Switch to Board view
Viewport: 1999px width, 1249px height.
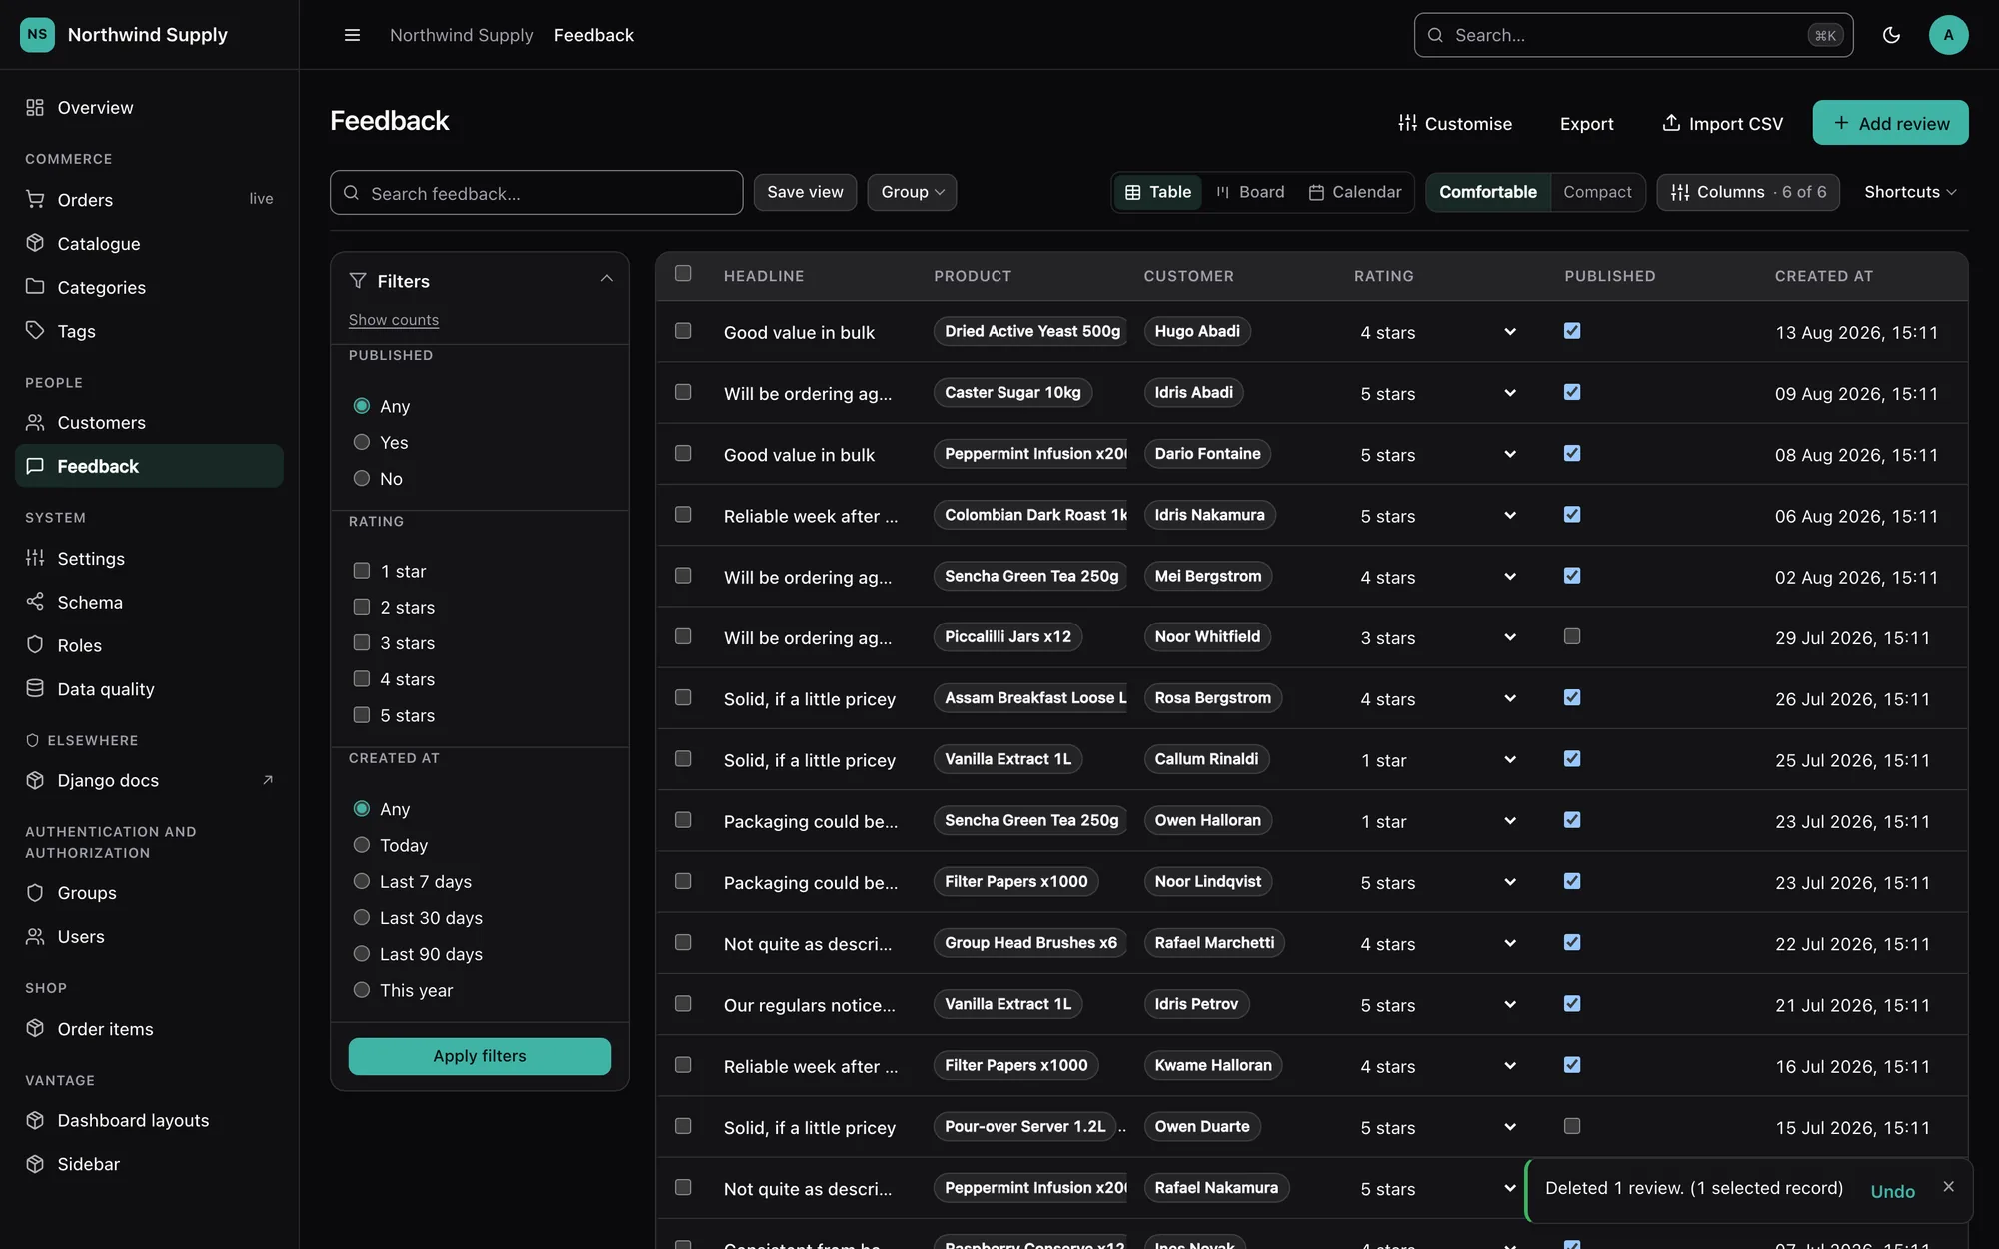1250,192
